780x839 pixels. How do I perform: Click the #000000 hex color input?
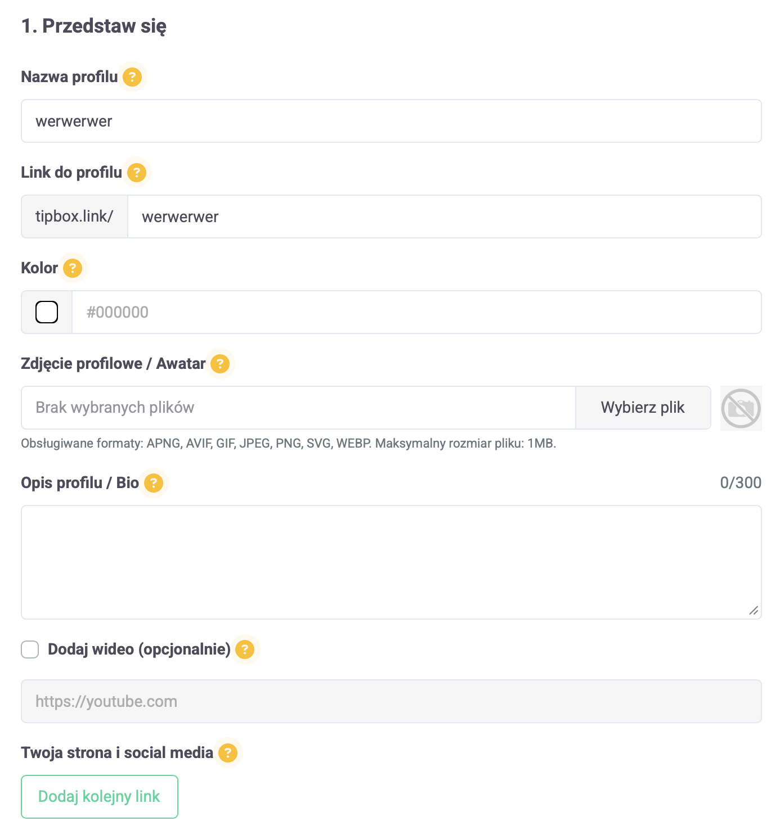(x=416, y=312)
